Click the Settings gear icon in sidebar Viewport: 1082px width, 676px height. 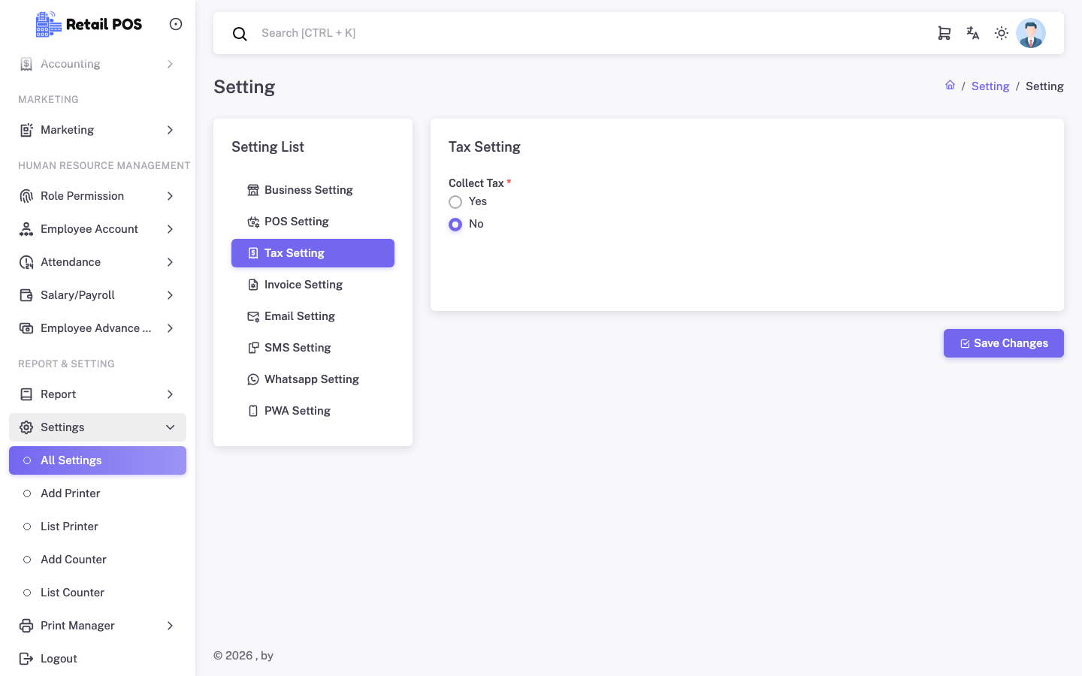pos(26,427)
